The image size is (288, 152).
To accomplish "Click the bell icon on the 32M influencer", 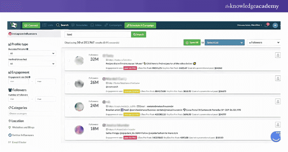I will pos(278,55).
